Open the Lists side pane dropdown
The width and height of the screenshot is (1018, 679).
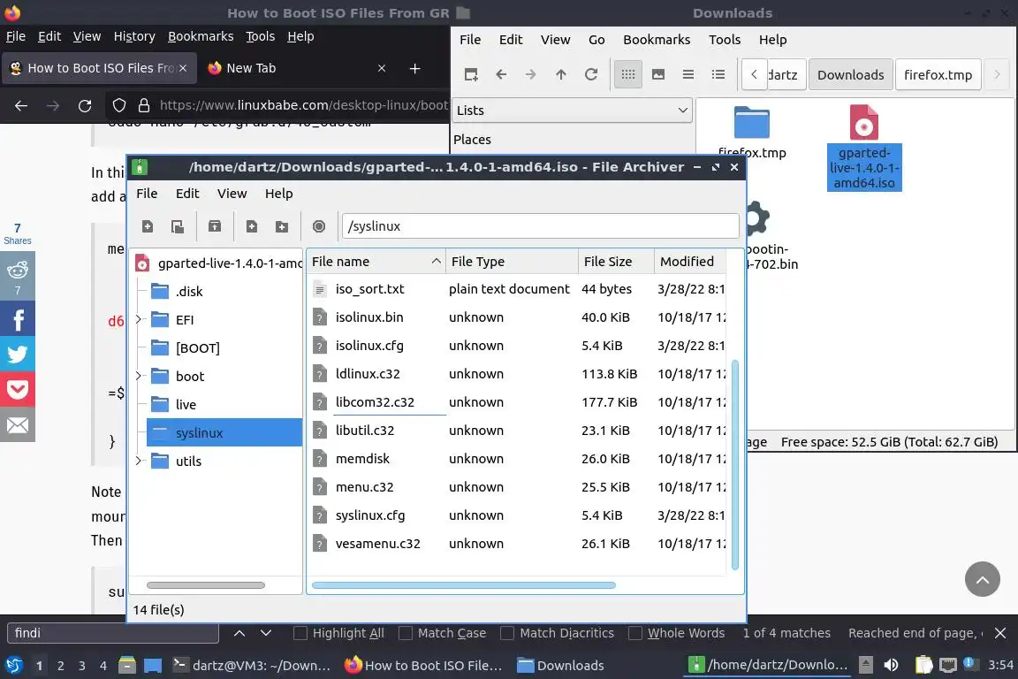pos(572,111)
